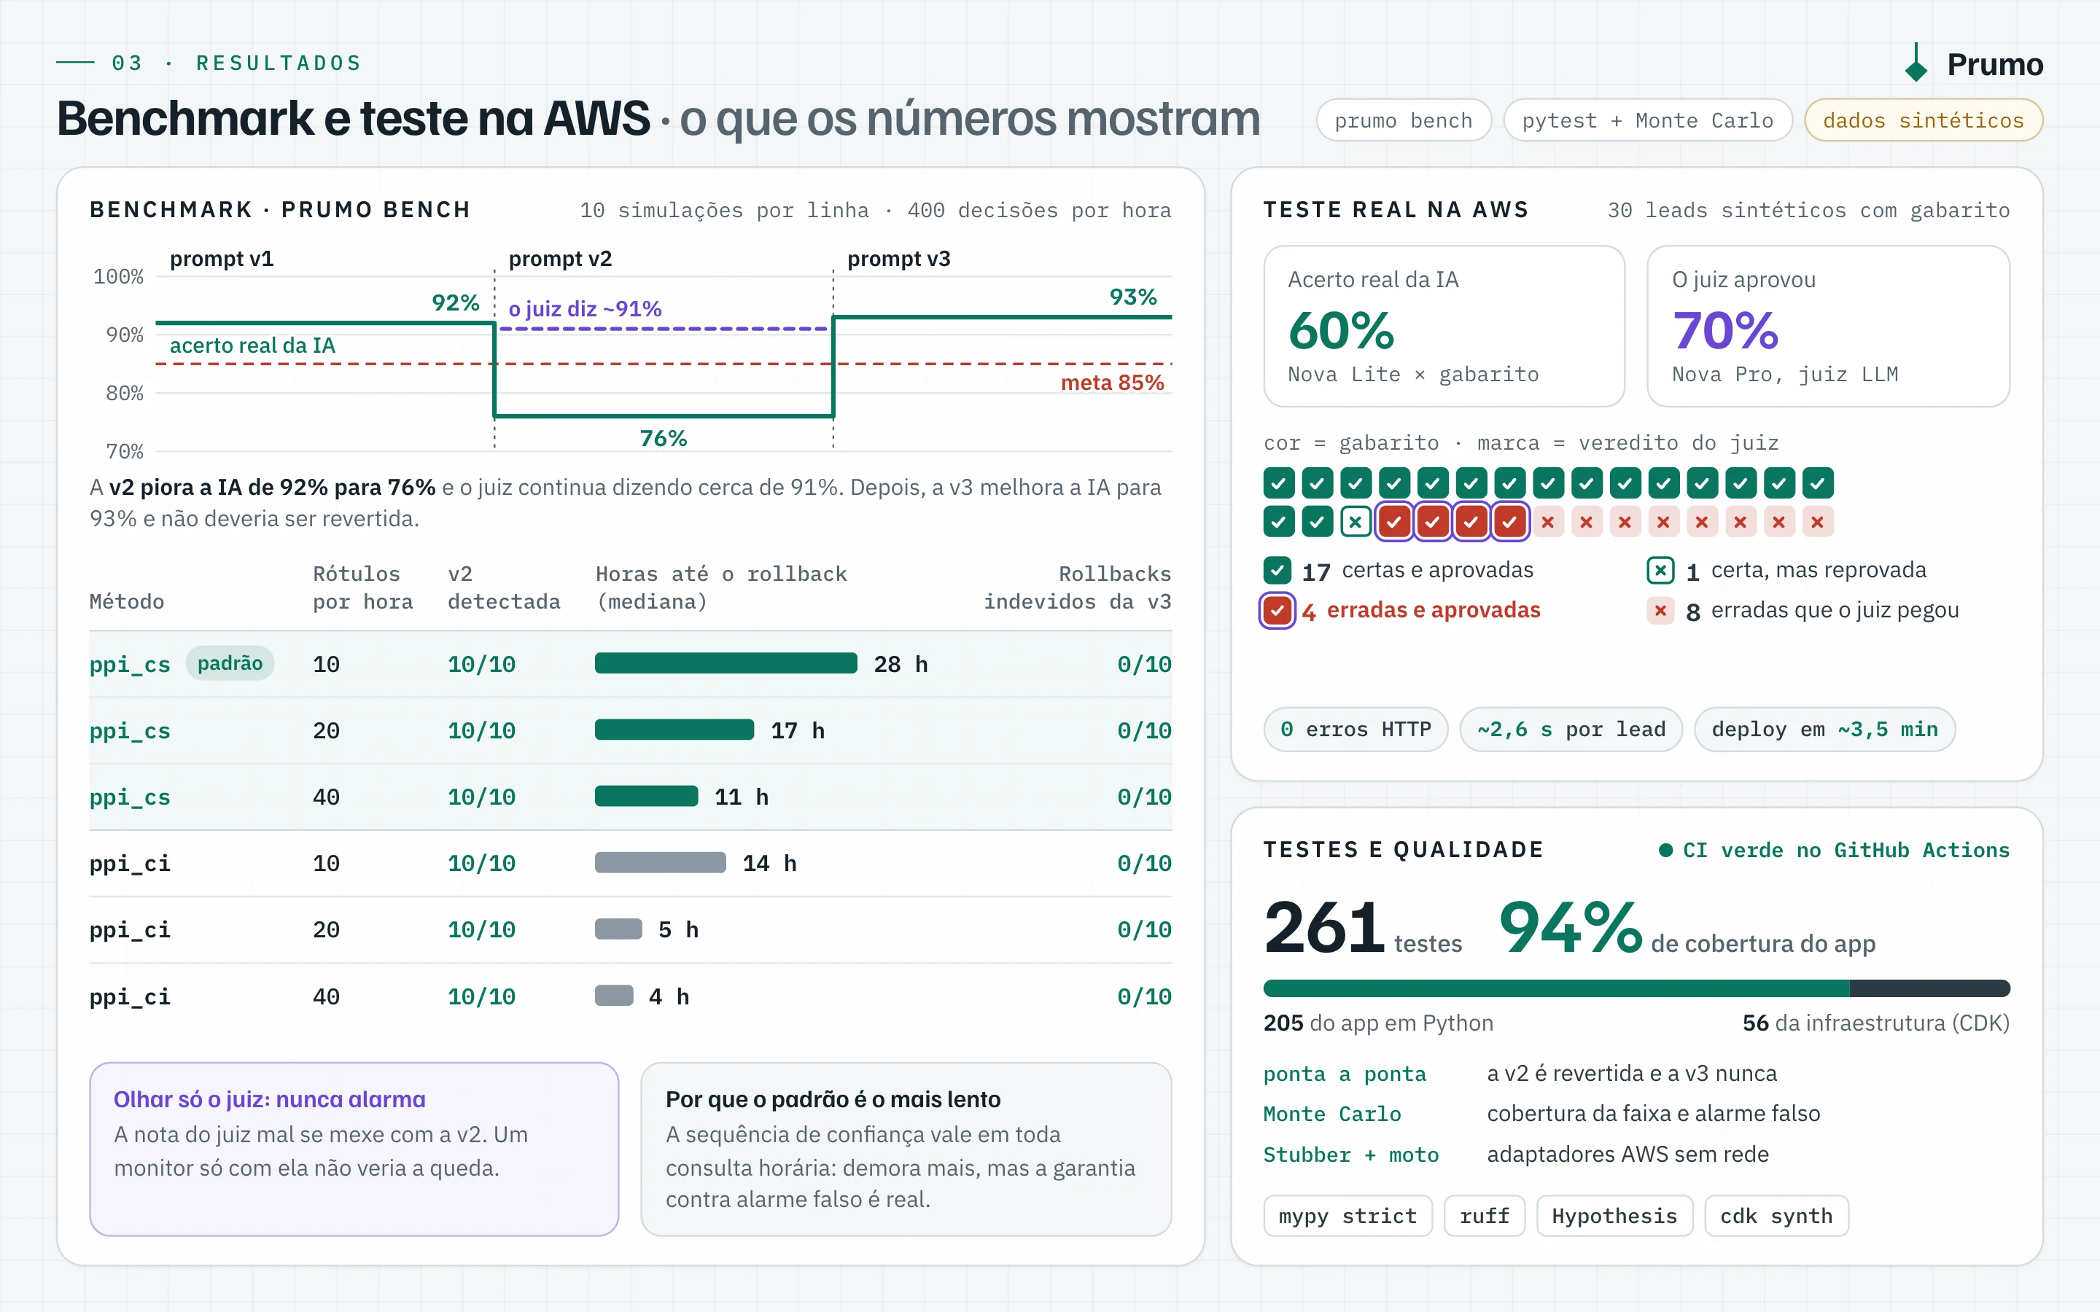The height and width of the screenshot is (1312, 2100).
Task: Click the 17 h green rollback bar
Action: coord(674,730)
